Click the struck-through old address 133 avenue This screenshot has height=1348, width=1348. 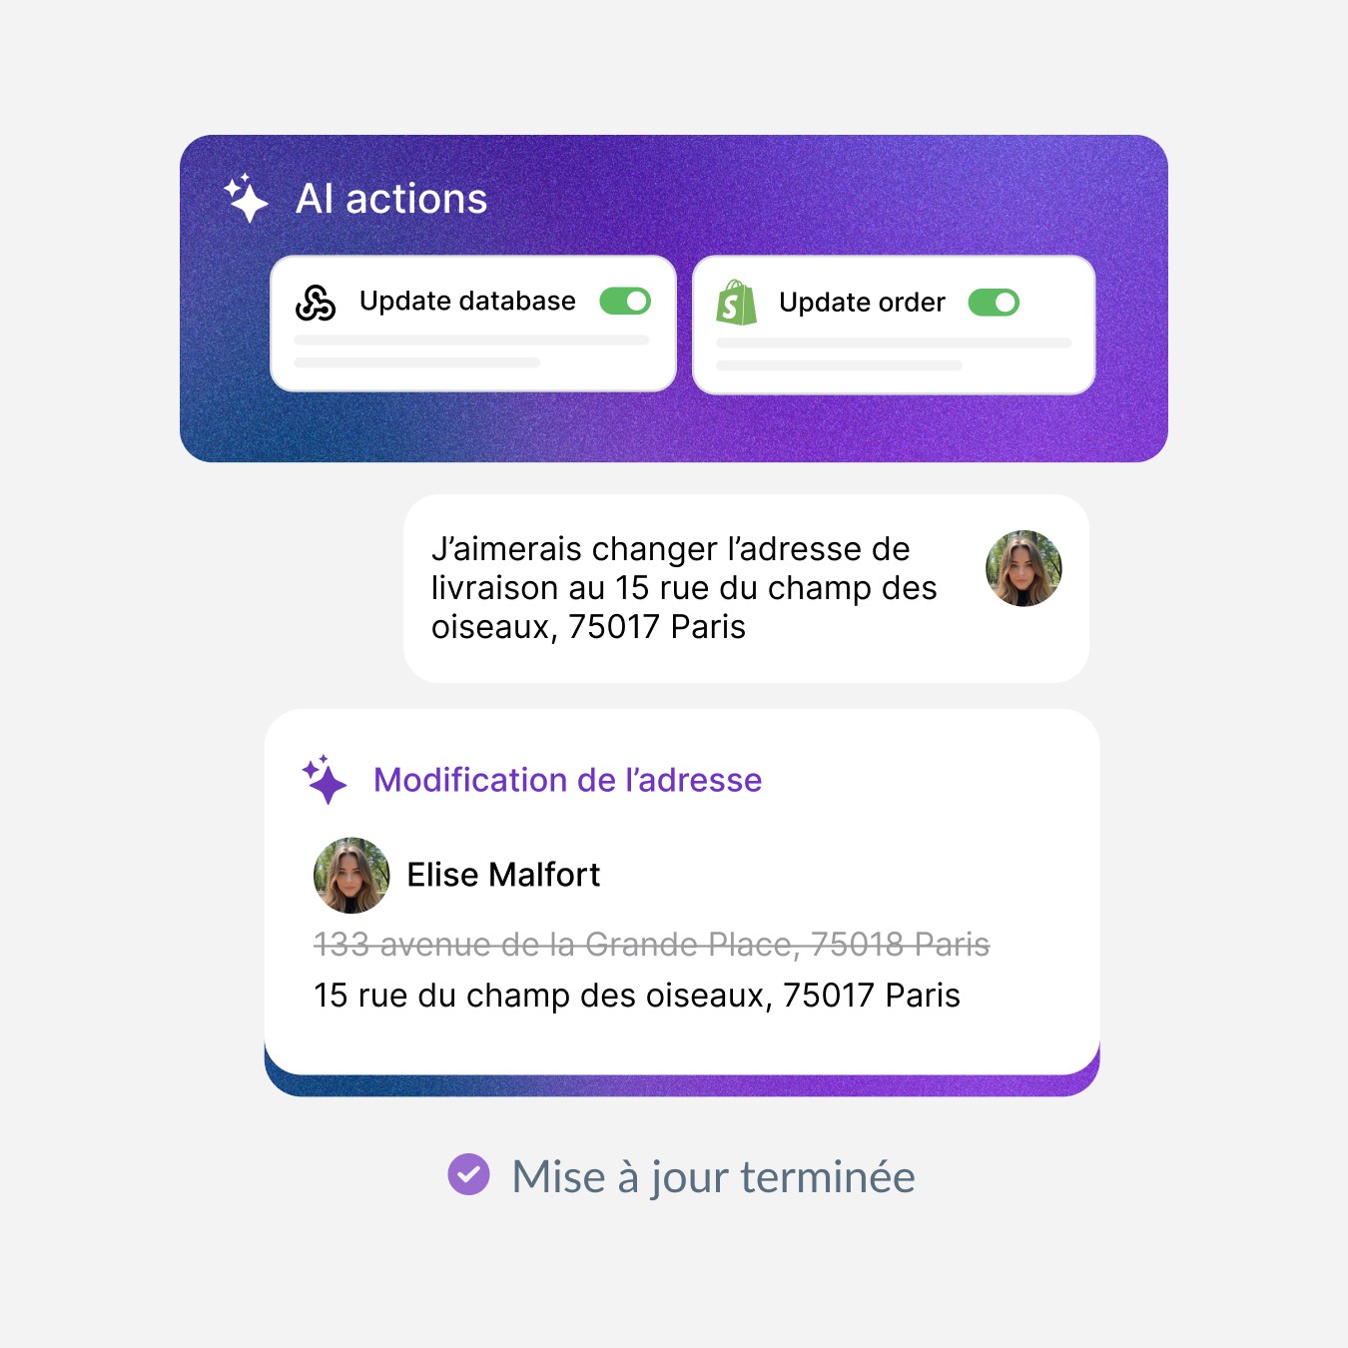click(652, 944)
